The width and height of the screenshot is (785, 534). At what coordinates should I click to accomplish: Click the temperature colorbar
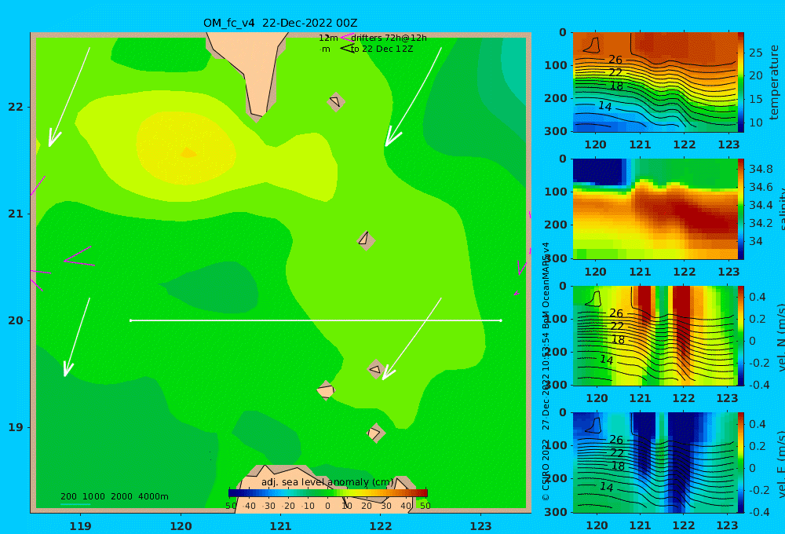point(741,82)
